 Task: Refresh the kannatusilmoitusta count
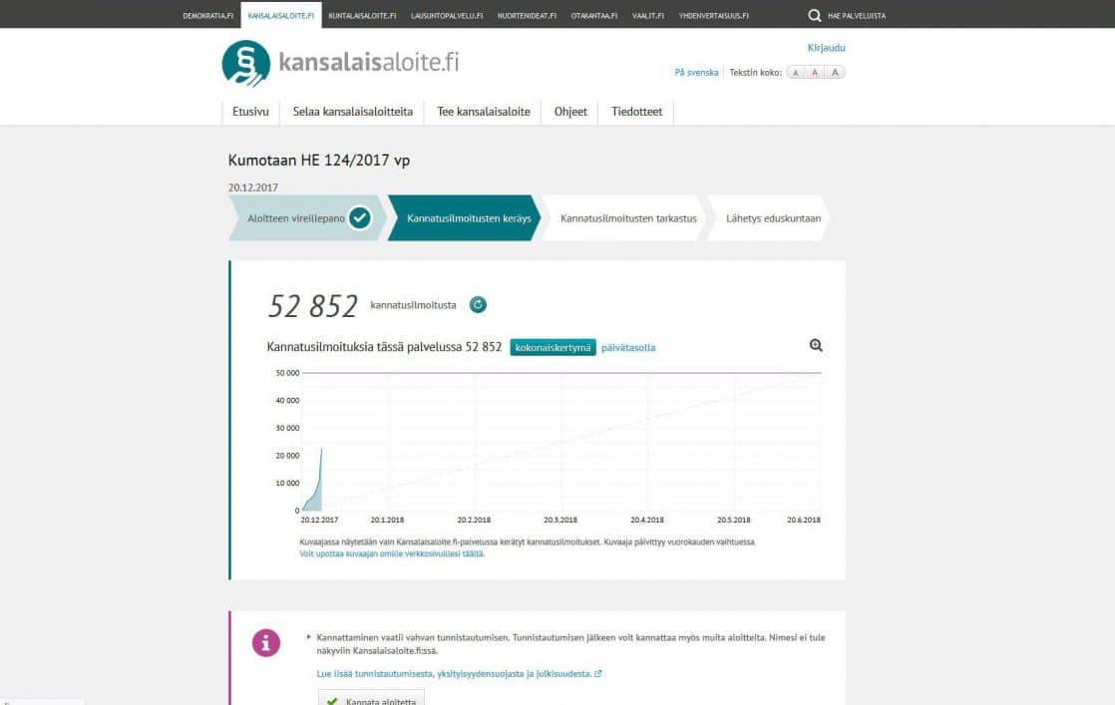[x=478, y=305]
